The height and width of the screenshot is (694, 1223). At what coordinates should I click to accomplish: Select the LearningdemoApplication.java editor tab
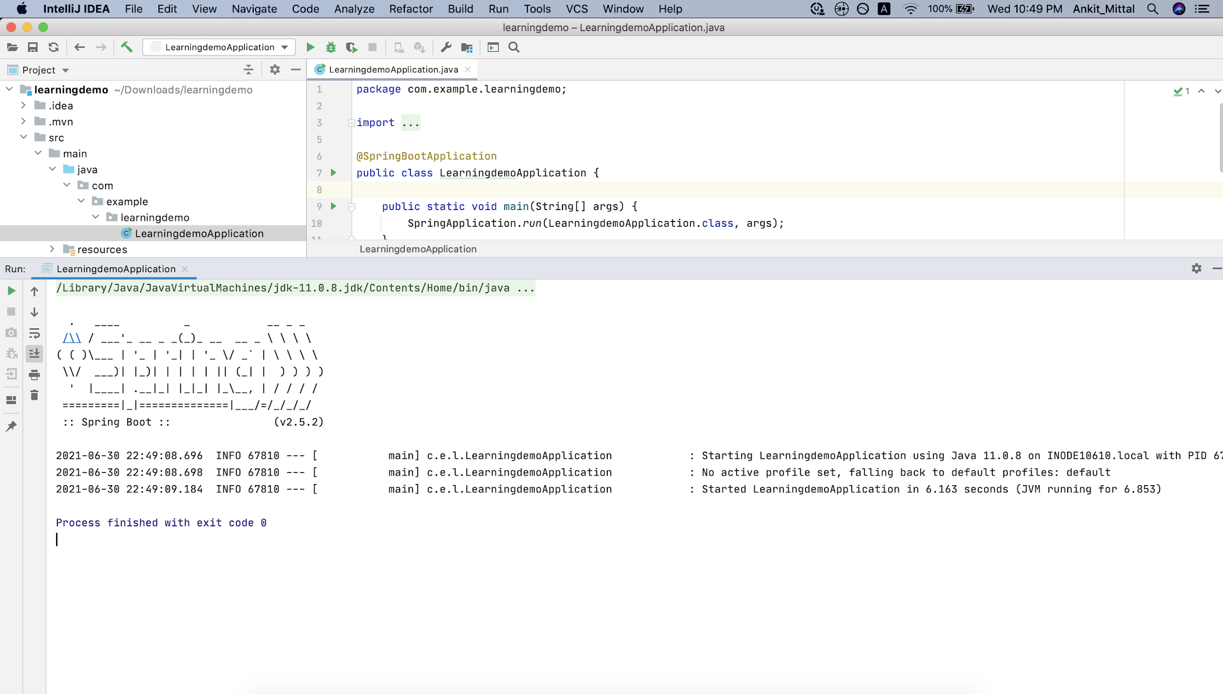(x=393, y=70)
